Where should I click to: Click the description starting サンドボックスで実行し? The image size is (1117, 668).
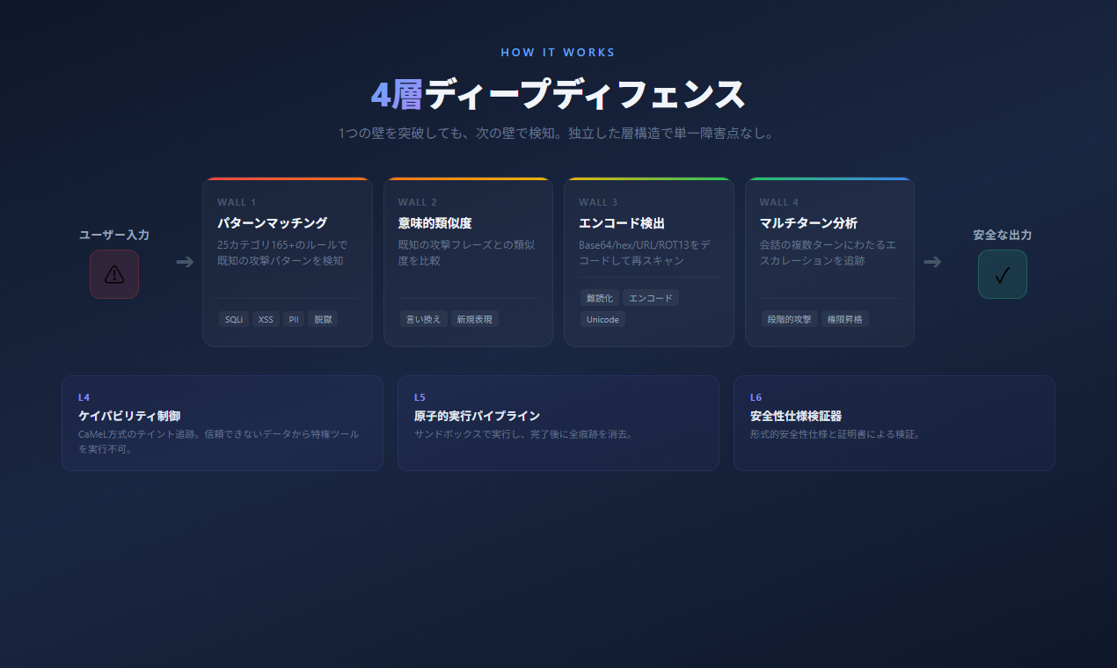pos(524,434)
